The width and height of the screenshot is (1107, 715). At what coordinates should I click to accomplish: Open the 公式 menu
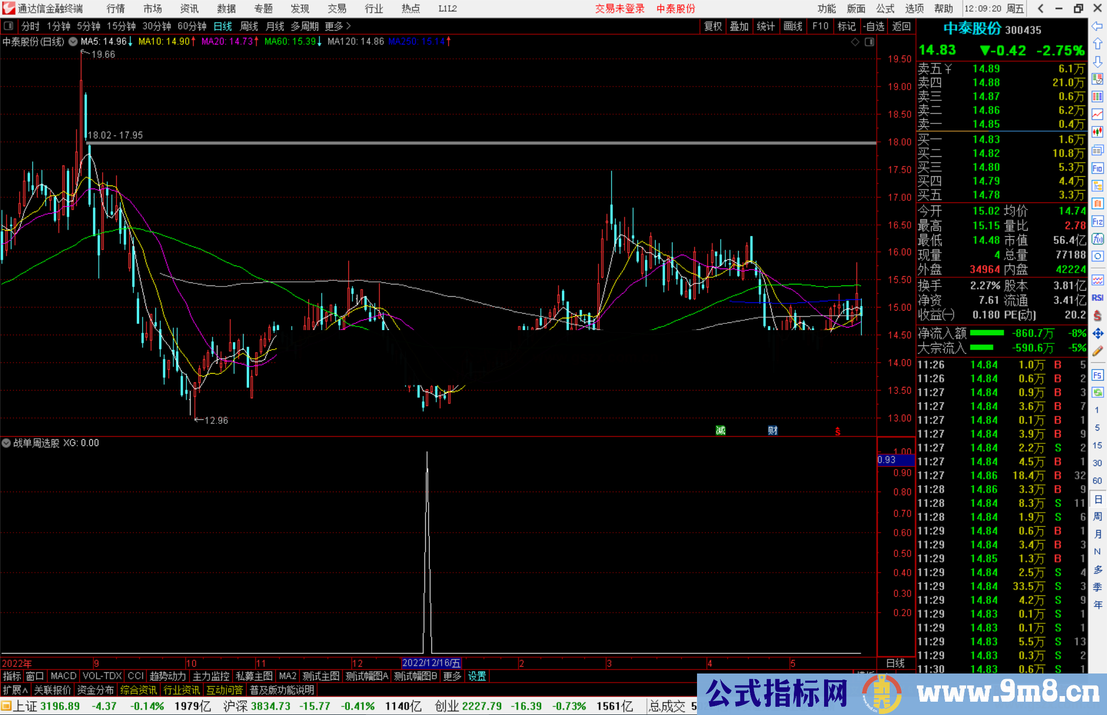pos(885,9)
